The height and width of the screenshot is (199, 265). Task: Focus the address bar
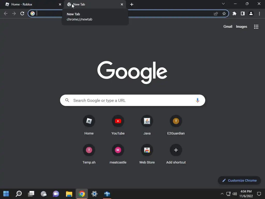click(128, 13)
